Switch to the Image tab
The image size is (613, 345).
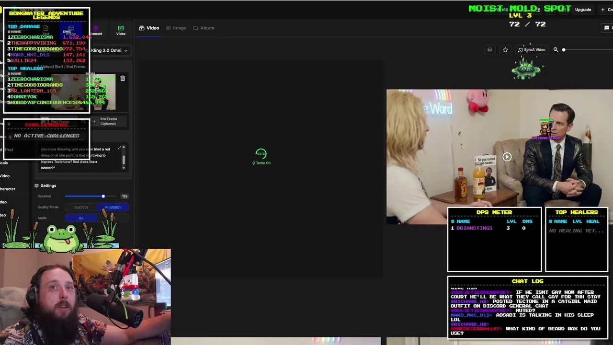click(x=176, y=28)
